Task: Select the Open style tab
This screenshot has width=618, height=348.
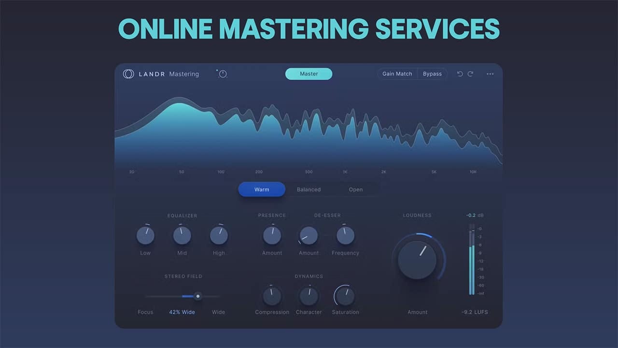Action: [356, 189]
